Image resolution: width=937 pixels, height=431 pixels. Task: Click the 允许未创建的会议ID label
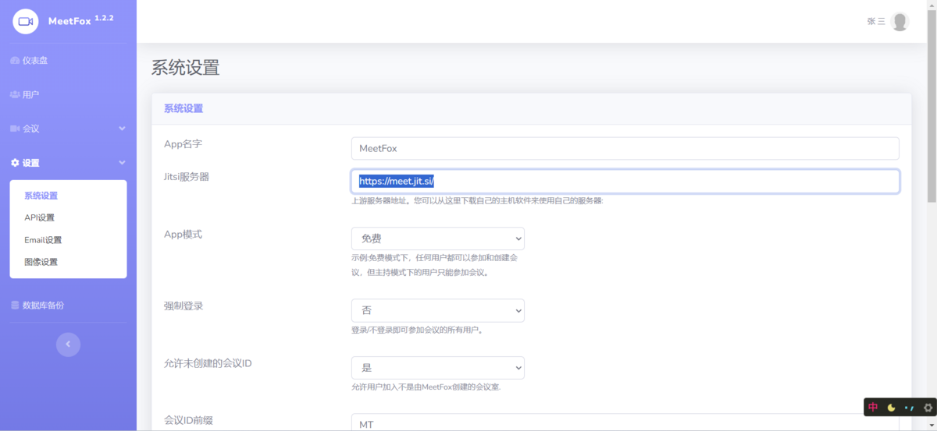(208, 363)
